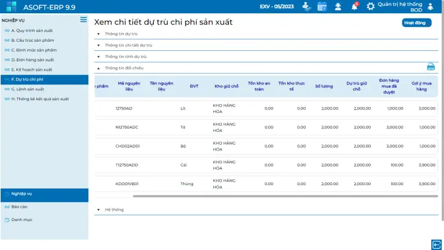Viewport: 444px width, 250px height.
Task: Open the user profile avatar icon
Action: [430, 7]
